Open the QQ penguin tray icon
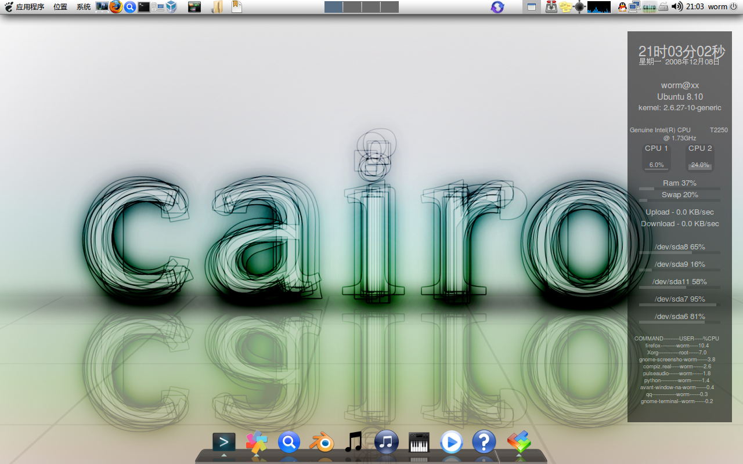 click(x=622, y=7)
